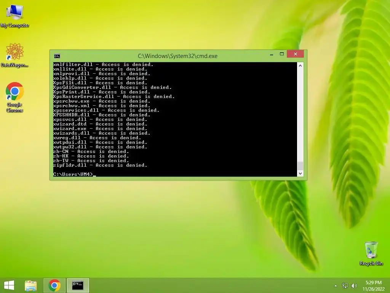390x293 pixels.
Task: Select the Google Chrome desktop shortcut
Action: point(15,97)
